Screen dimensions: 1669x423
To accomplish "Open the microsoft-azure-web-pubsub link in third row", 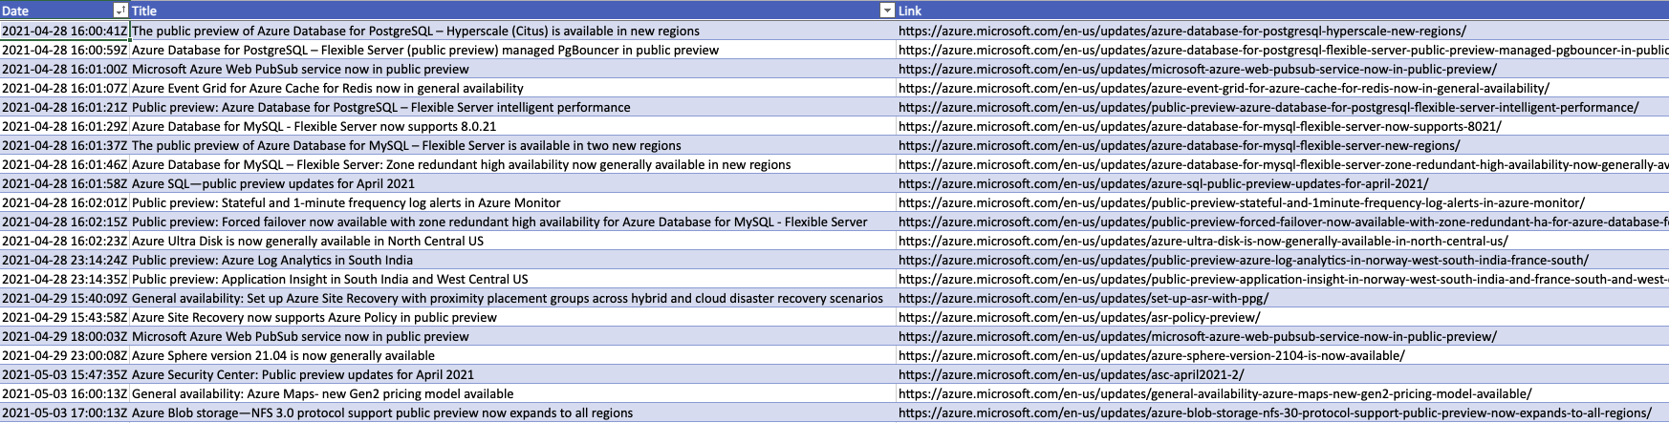I will pyautogui.click(x=1197, y=69).
